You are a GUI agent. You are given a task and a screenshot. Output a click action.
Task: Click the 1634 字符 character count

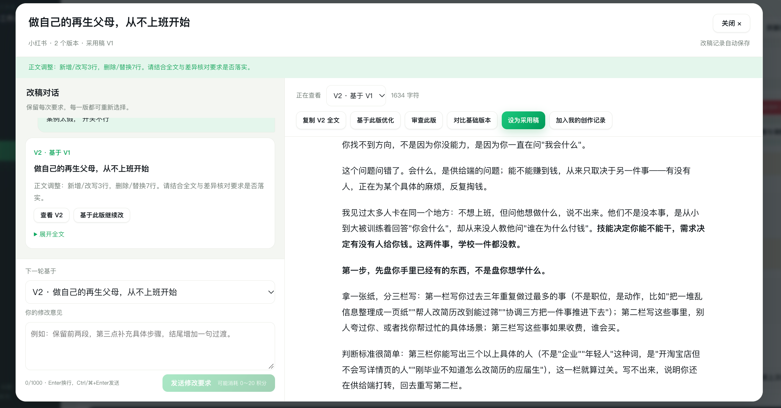tap(405, 96)
